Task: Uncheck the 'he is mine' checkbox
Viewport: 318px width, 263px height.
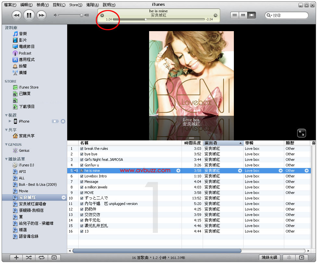Action: (82, 171)
